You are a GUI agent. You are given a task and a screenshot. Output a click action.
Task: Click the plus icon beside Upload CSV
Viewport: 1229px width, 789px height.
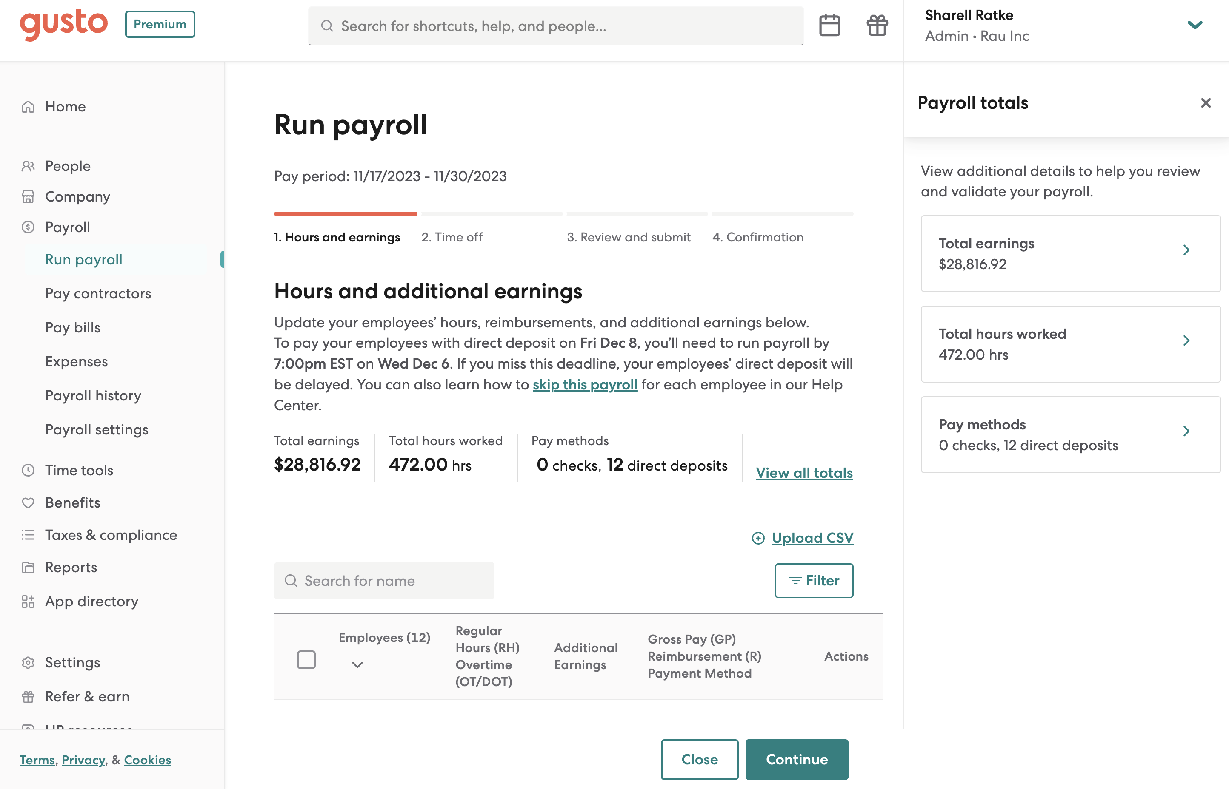(x=758, y=538)
